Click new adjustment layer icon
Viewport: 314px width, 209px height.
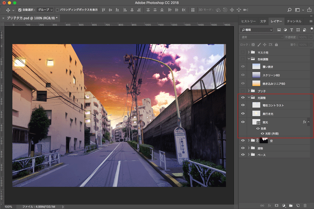(x=284, y=205)
